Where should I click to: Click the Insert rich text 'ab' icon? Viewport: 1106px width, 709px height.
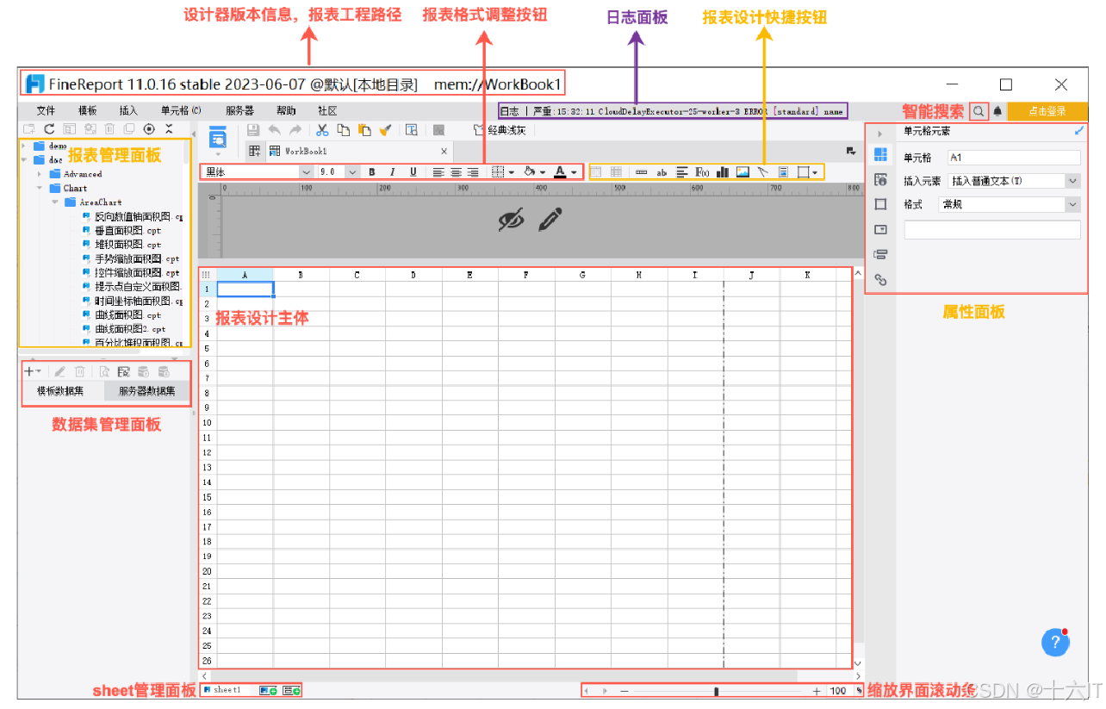pos(662,172)
